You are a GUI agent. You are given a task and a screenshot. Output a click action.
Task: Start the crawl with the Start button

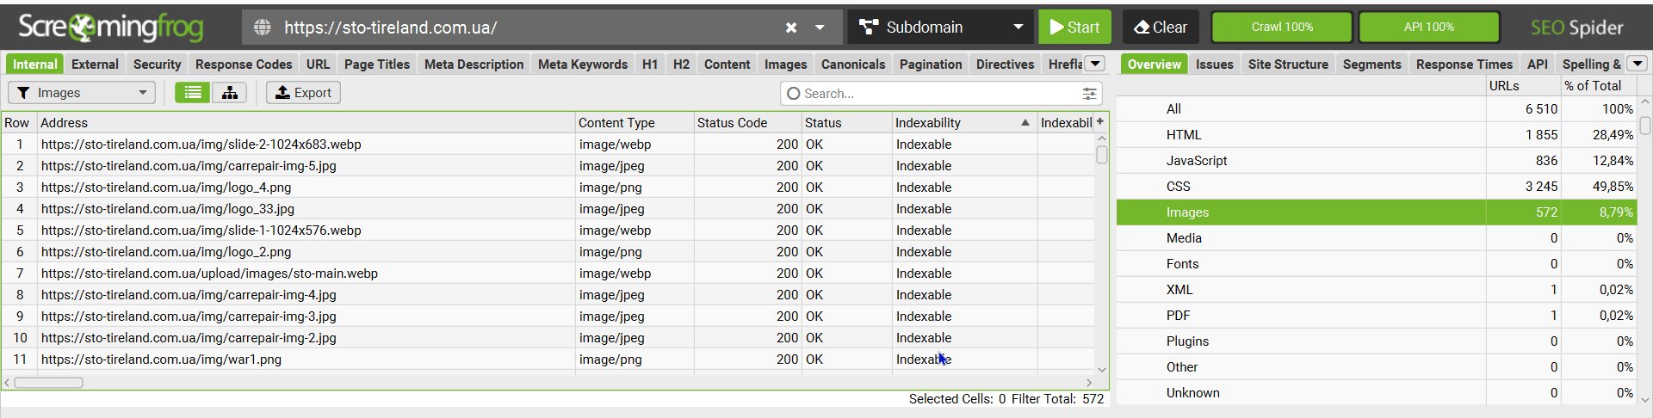1074,28
